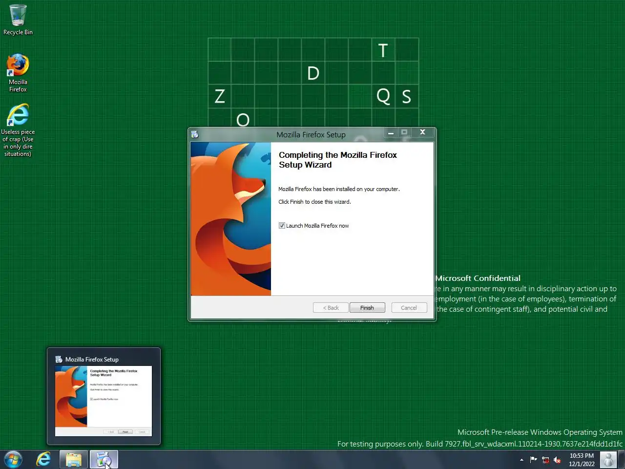Click the 'Completing the Mozilla Firefox Setup Wizard' heading
625x469 pixels.
tap(338, 160)
